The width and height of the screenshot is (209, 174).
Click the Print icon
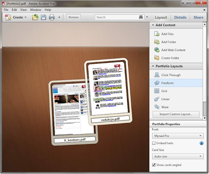(x=52, y=17)
